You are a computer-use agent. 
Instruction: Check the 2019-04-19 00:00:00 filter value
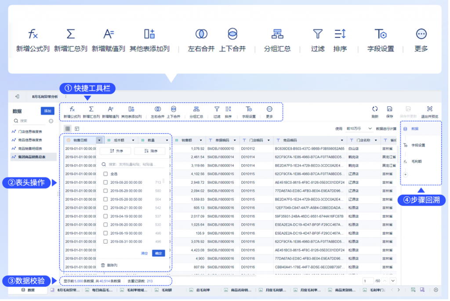pos(105,217)
